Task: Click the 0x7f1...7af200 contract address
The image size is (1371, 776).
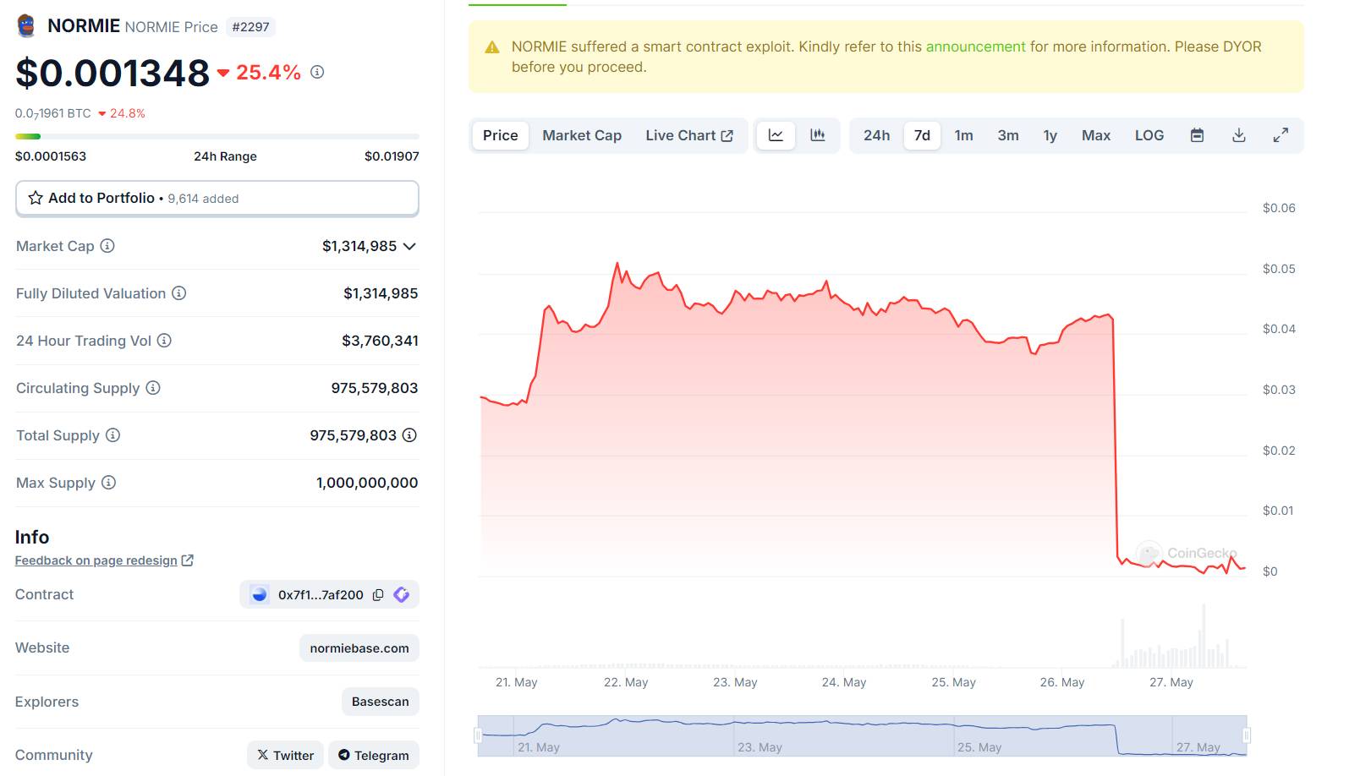Action: coord(321,595)
